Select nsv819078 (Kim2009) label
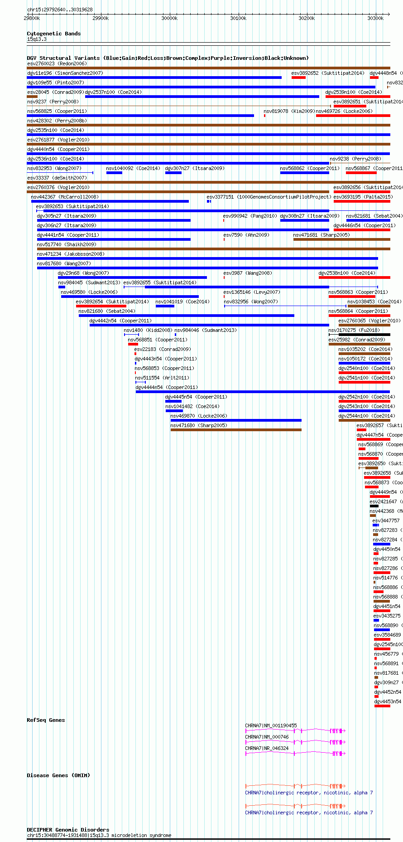The image size is (403, 842). click(289, 111)
